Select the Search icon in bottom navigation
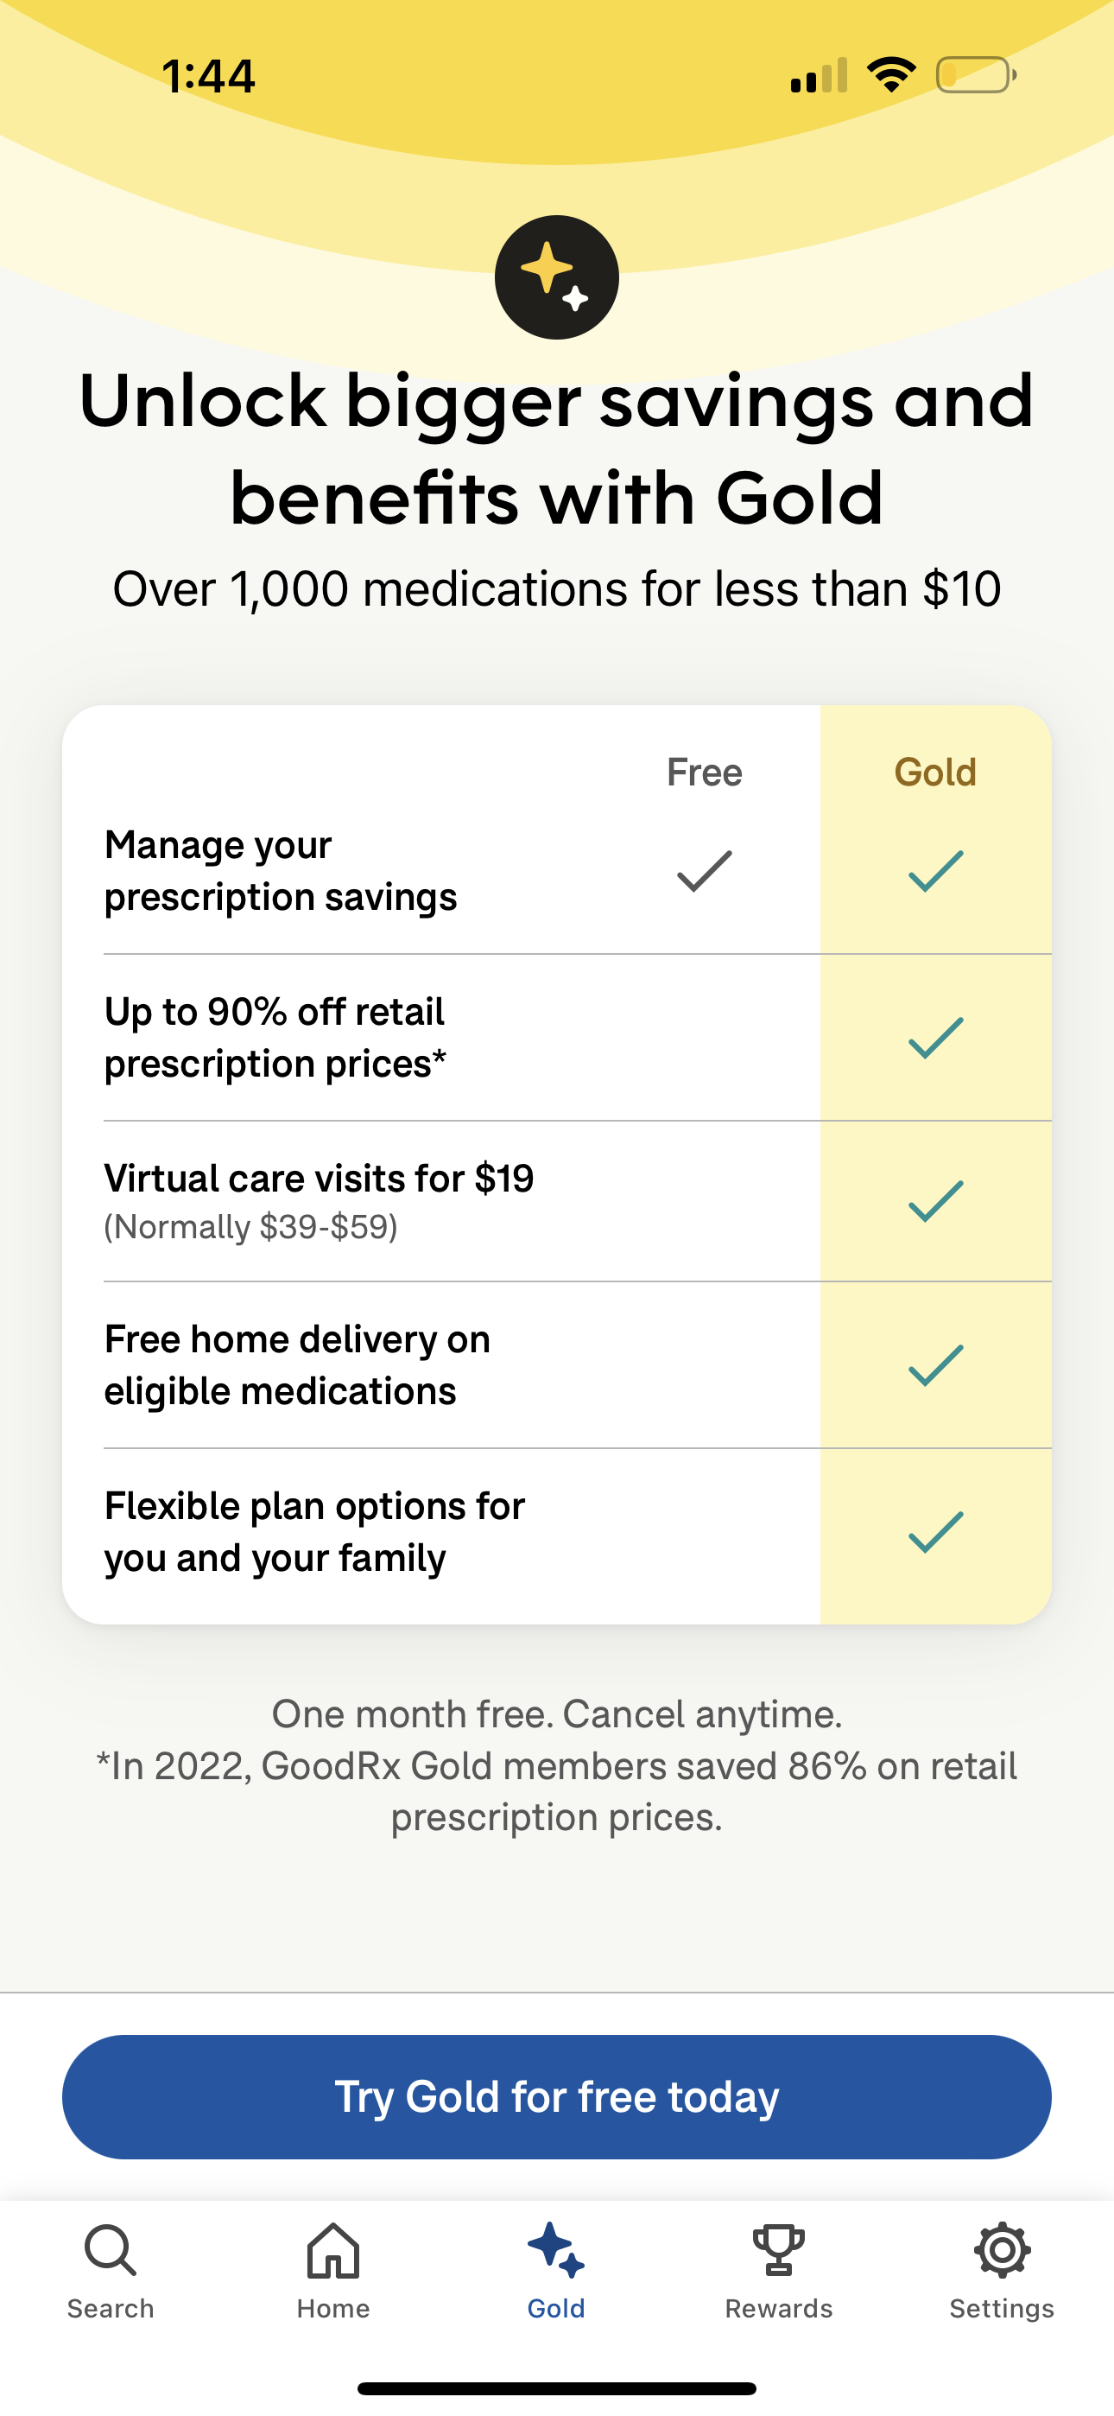This screenshot has width=1114, height=2416. [111, 2251]
